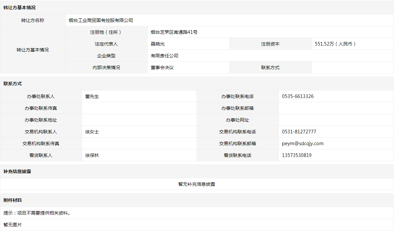
Task: Select phone number 0535-6613326
Action: tap(298, 96)
